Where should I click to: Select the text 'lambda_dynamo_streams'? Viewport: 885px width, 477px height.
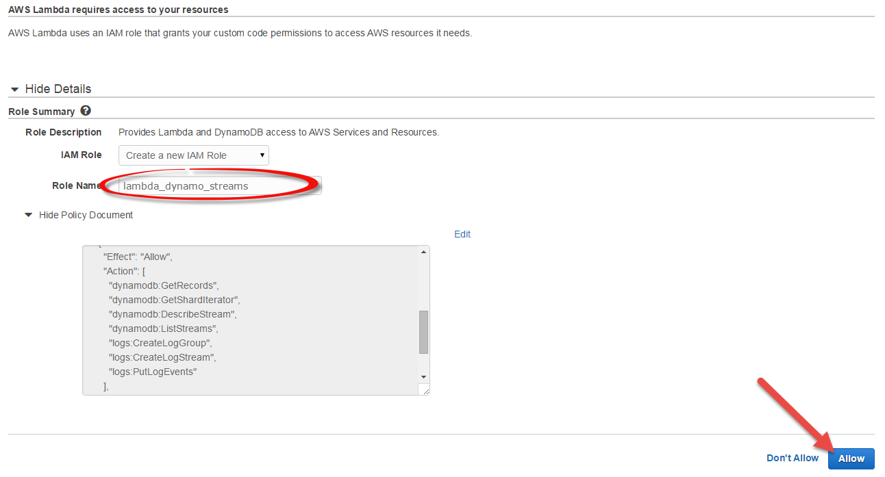click(182, 185)
